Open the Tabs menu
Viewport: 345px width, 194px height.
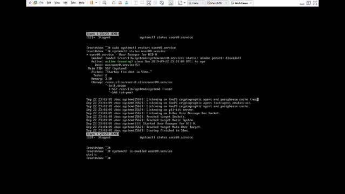coord(73,3)
